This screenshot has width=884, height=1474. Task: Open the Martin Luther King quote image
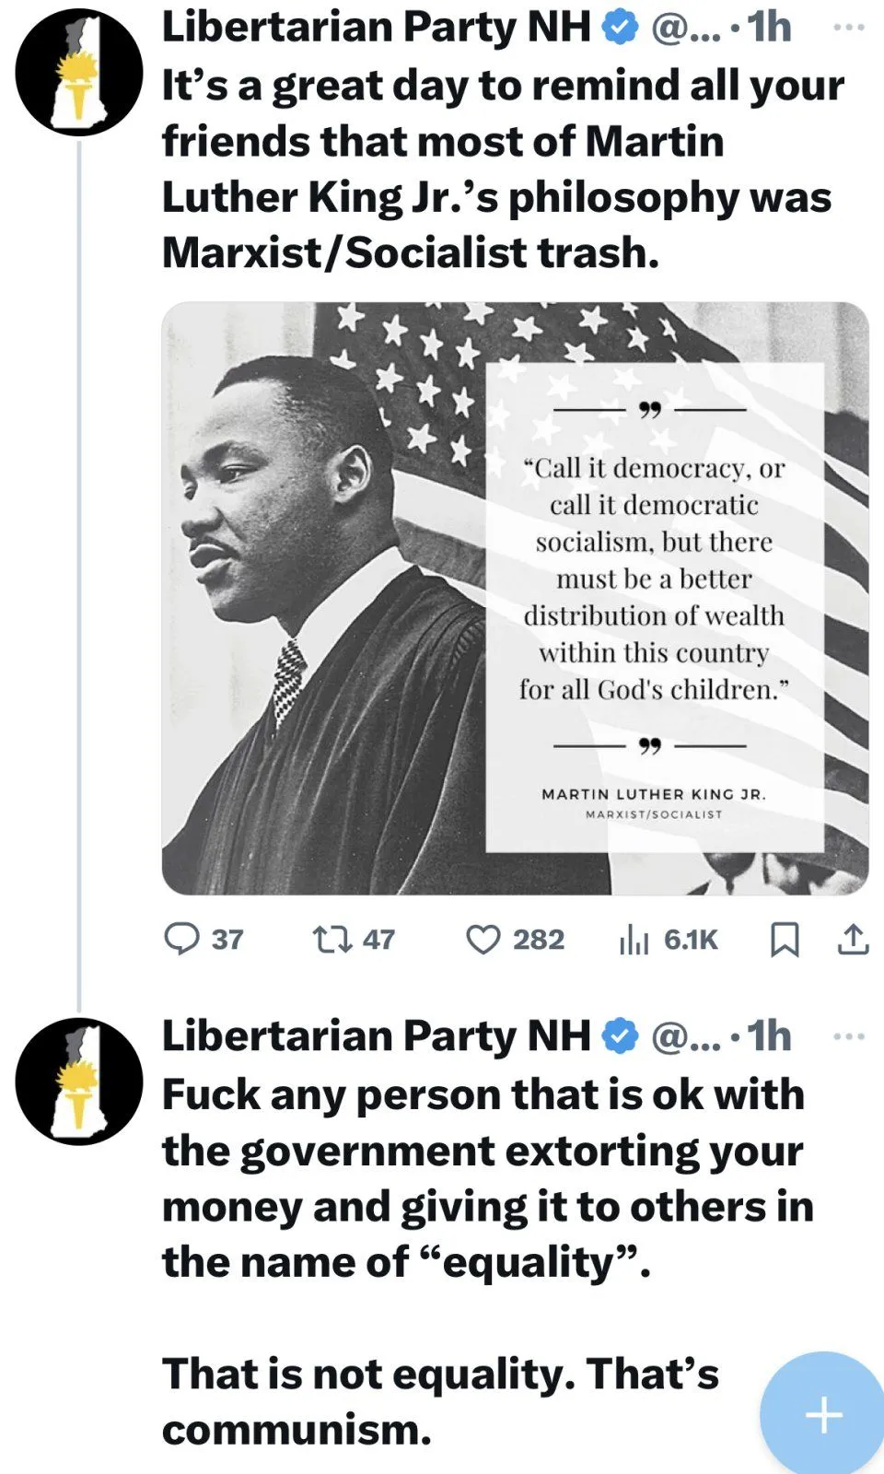(515, 598)
